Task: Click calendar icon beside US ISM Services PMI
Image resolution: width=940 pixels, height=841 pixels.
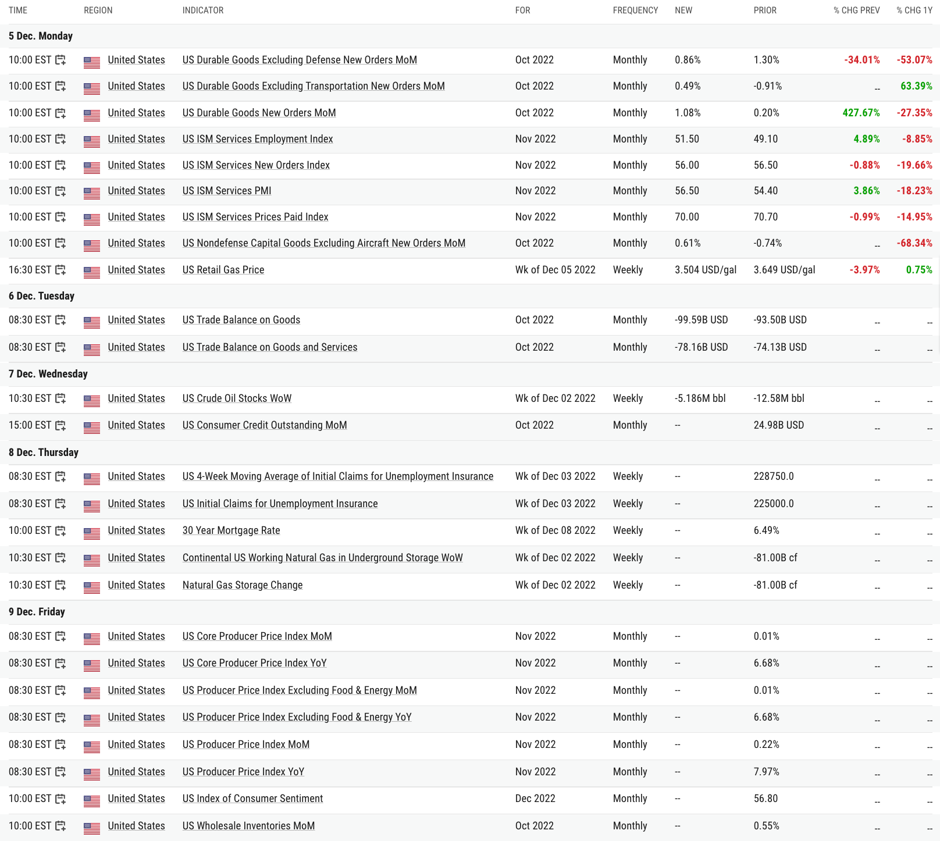Action: click(60, 191)
